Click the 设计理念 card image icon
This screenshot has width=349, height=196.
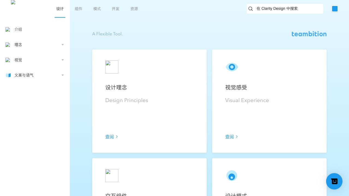[112, 67]
